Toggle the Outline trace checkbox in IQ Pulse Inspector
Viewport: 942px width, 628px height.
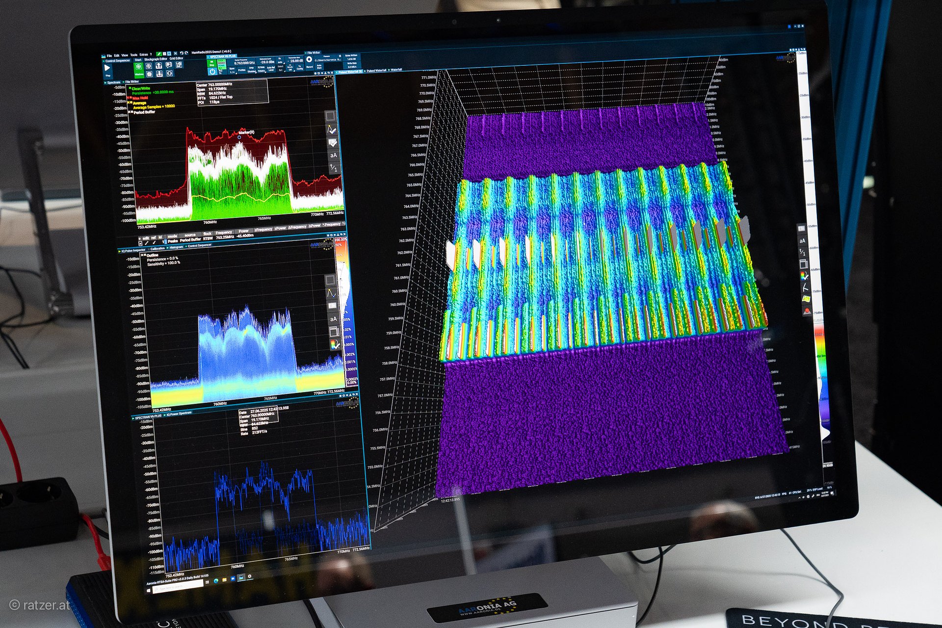coord(143,255)
